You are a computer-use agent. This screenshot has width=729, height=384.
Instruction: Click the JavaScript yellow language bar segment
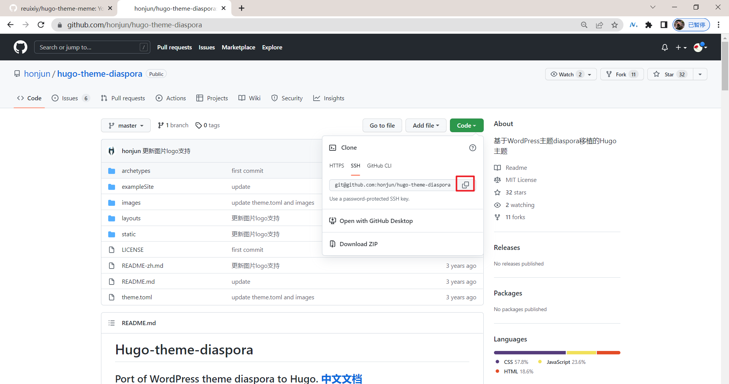(x=581, y=353)
